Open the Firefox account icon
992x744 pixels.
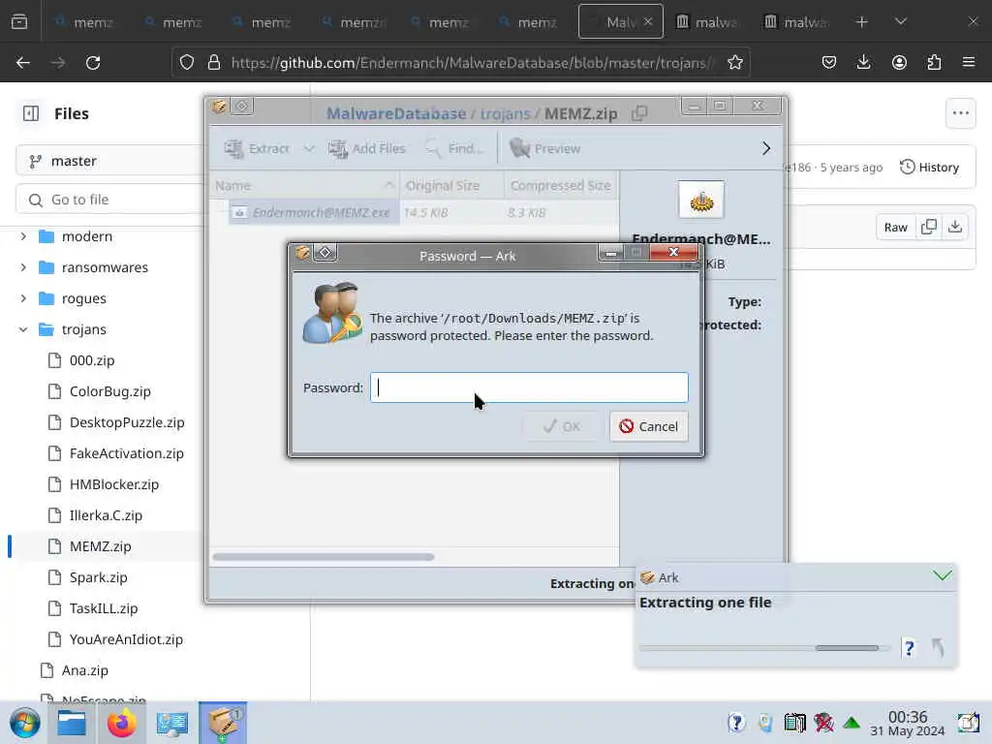(899, 63)
